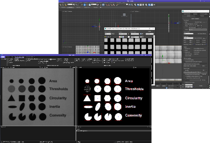Screen dimensions: 210x143
Task: Toggle the Atmospherics checkbox in Render Setup
Action: (x=184, y=48)
